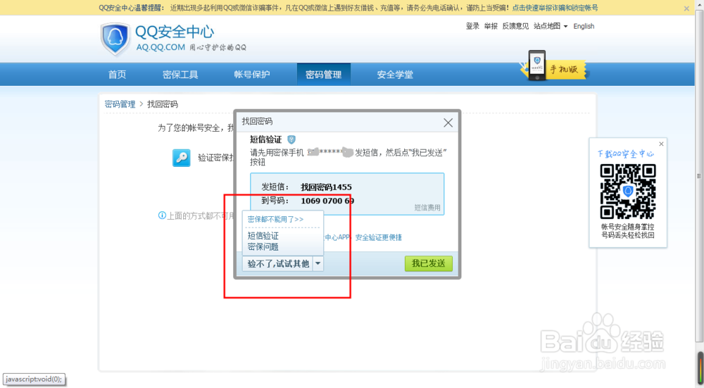Open the 短信费用 link
704x388 pixels.
[x=427, y=208]
